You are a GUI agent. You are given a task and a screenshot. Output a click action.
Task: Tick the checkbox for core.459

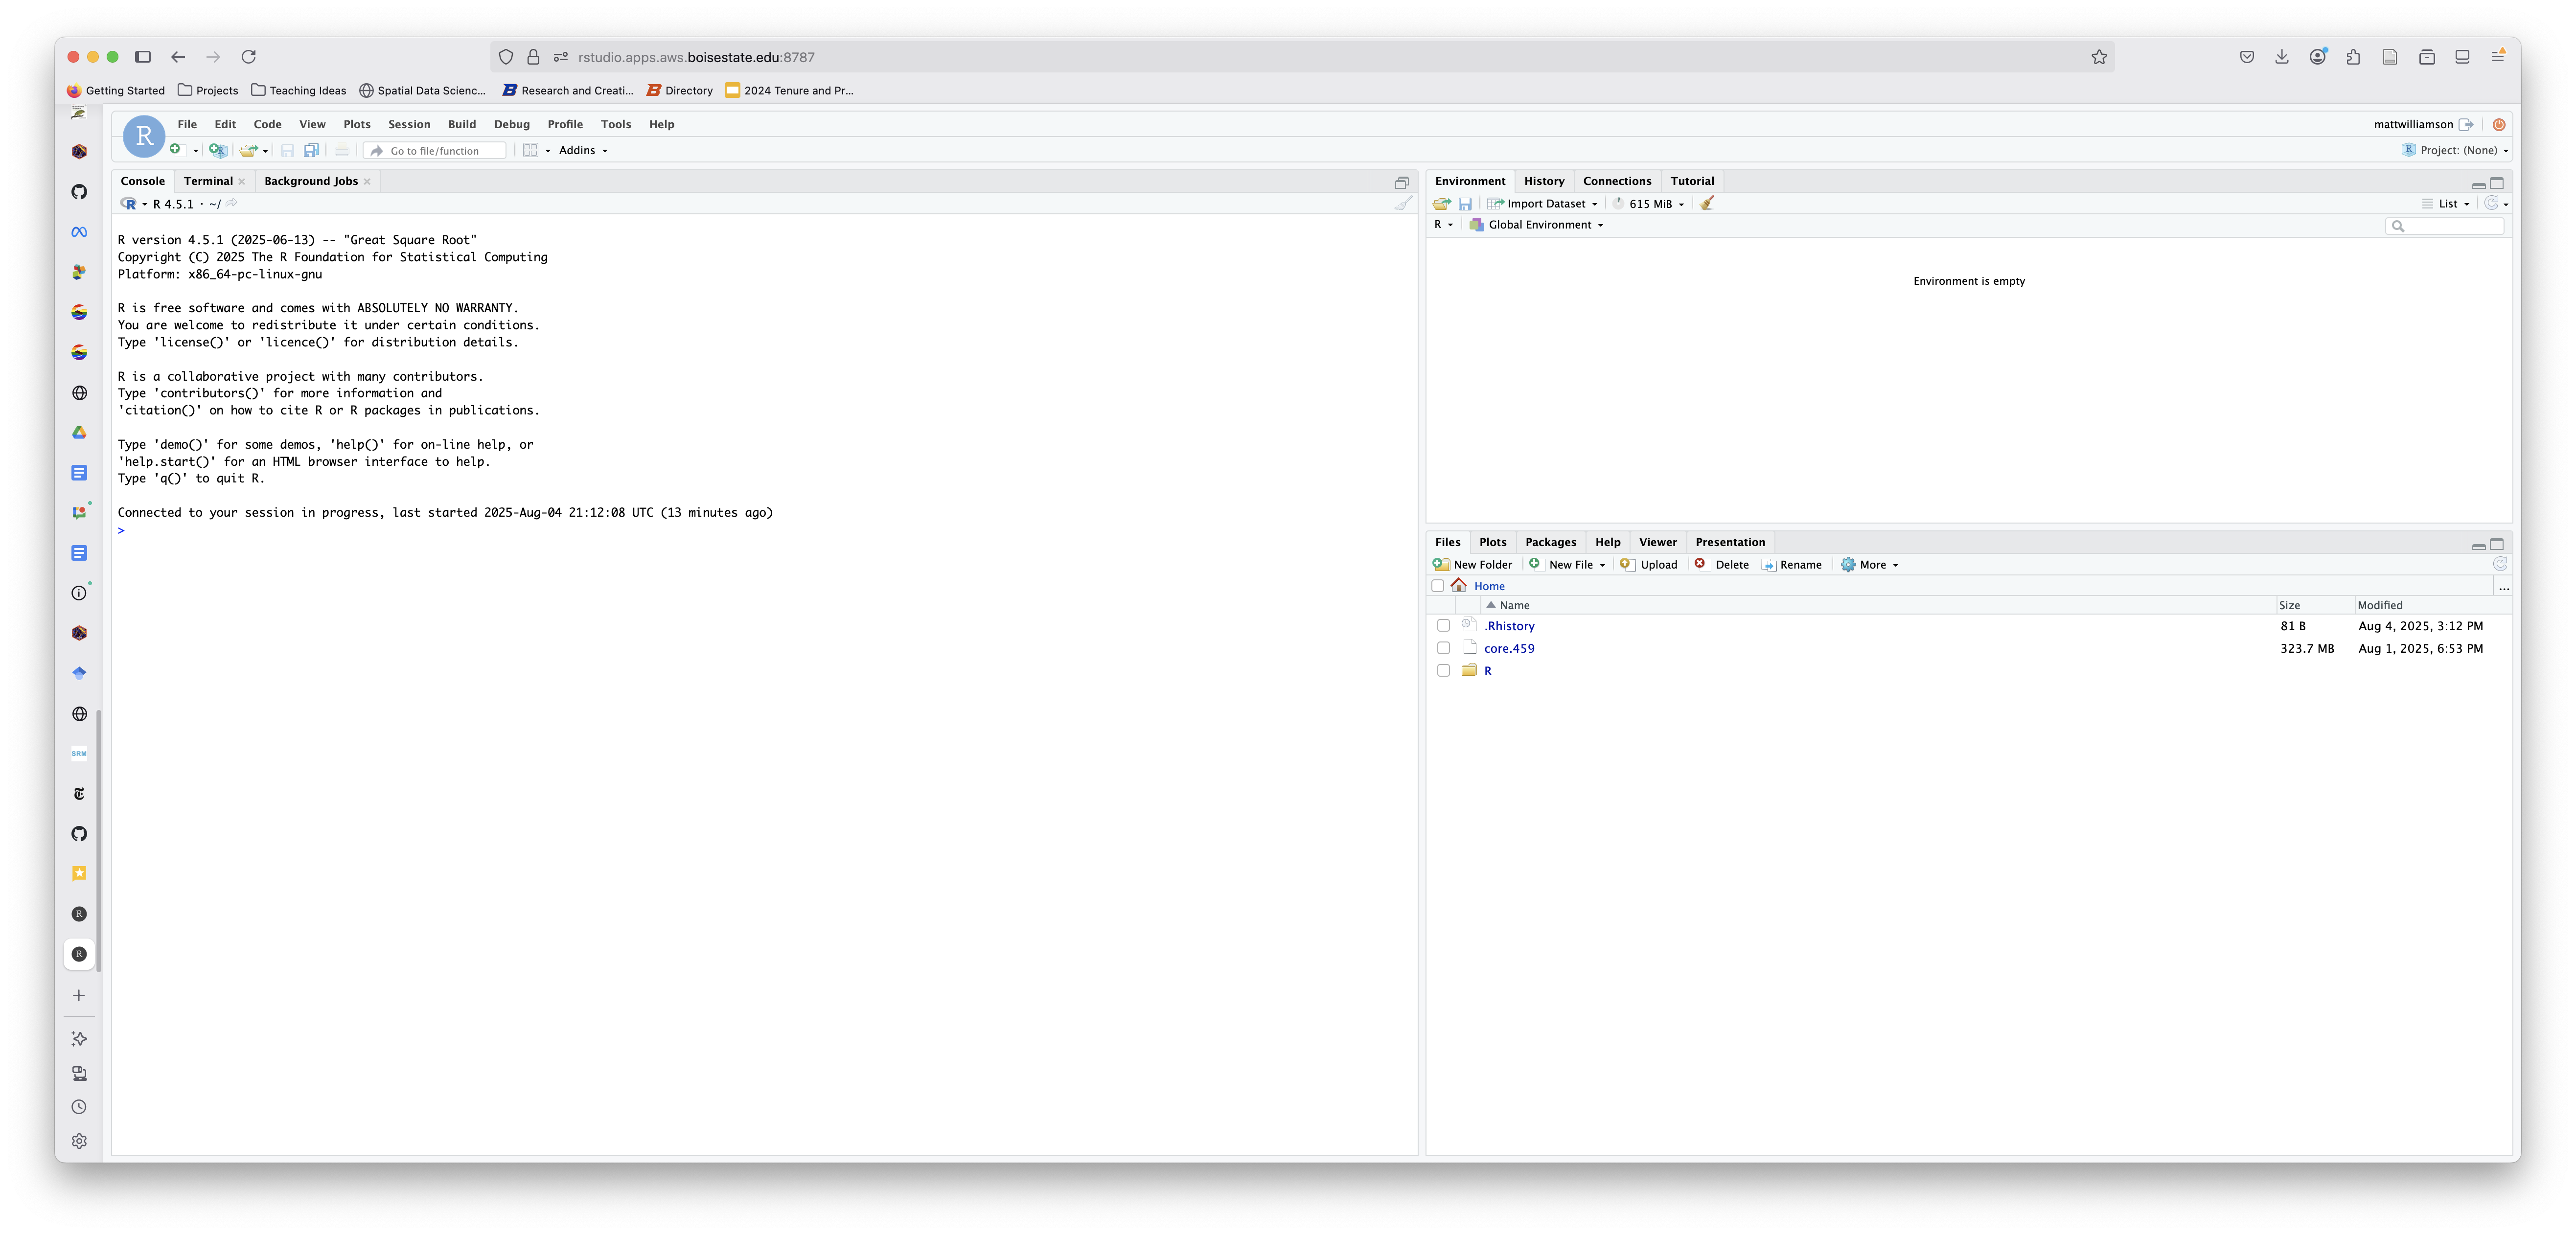[1443, 648]
